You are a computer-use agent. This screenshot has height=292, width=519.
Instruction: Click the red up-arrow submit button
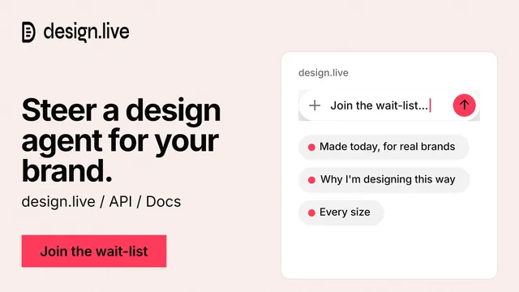[465, 105]
